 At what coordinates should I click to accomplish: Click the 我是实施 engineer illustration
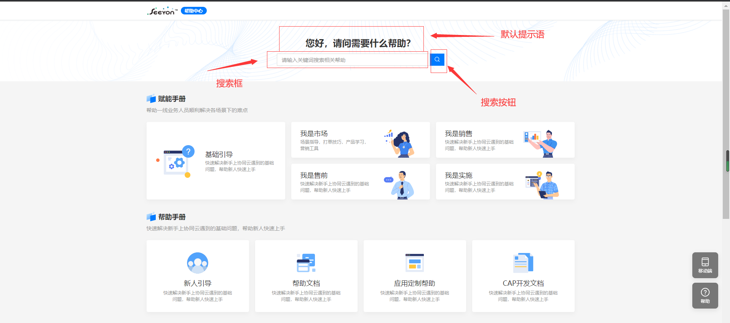542,185
